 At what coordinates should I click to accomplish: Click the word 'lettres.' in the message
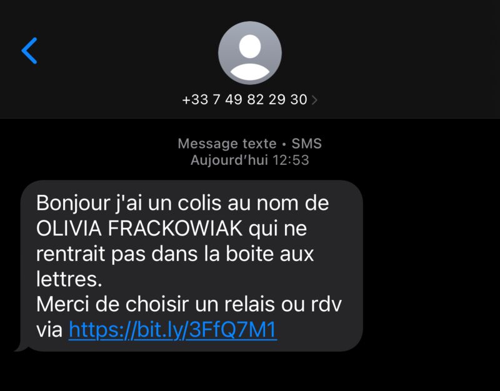[x=69, y=279]
